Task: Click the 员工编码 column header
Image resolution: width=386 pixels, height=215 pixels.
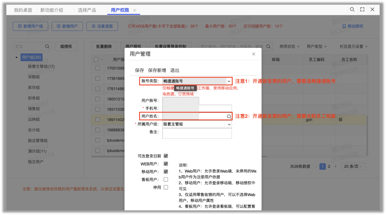Action: click(317, 59)
